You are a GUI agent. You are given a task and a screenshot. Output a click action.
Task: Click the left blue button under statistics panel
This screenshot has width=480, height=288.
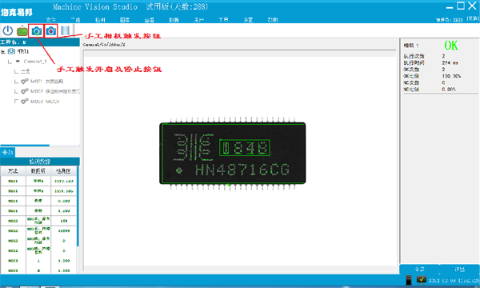pos(419,270)
